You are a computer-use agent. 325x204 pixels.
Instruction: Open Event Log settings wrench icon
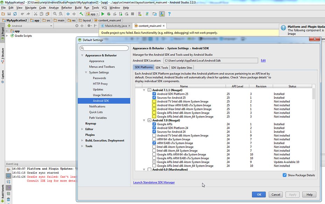pyautogui.click(x=8, y=170)
